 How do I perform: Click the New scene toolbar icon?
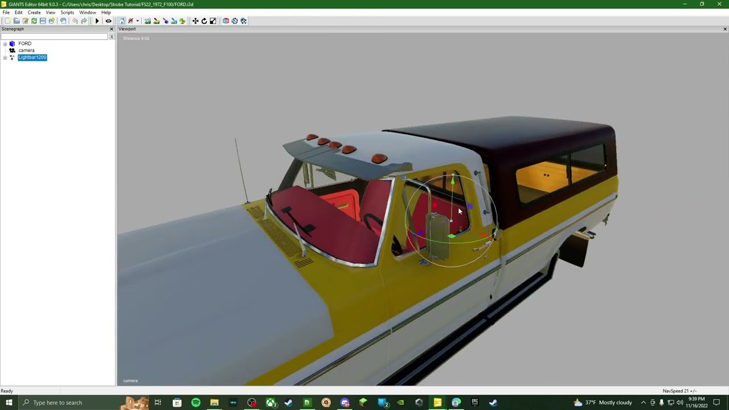click(7, 21)
